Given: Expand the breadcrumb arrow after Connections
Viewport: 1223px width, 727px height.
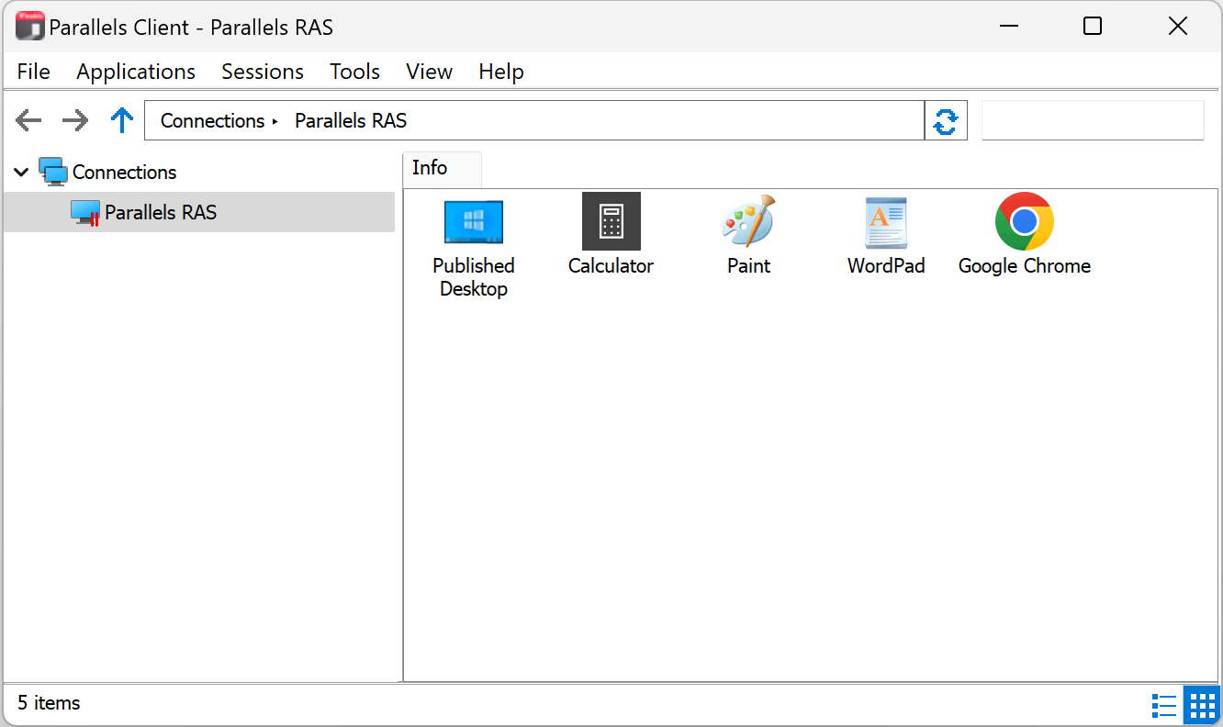Looking at the screenshot, I should (275, 121).
